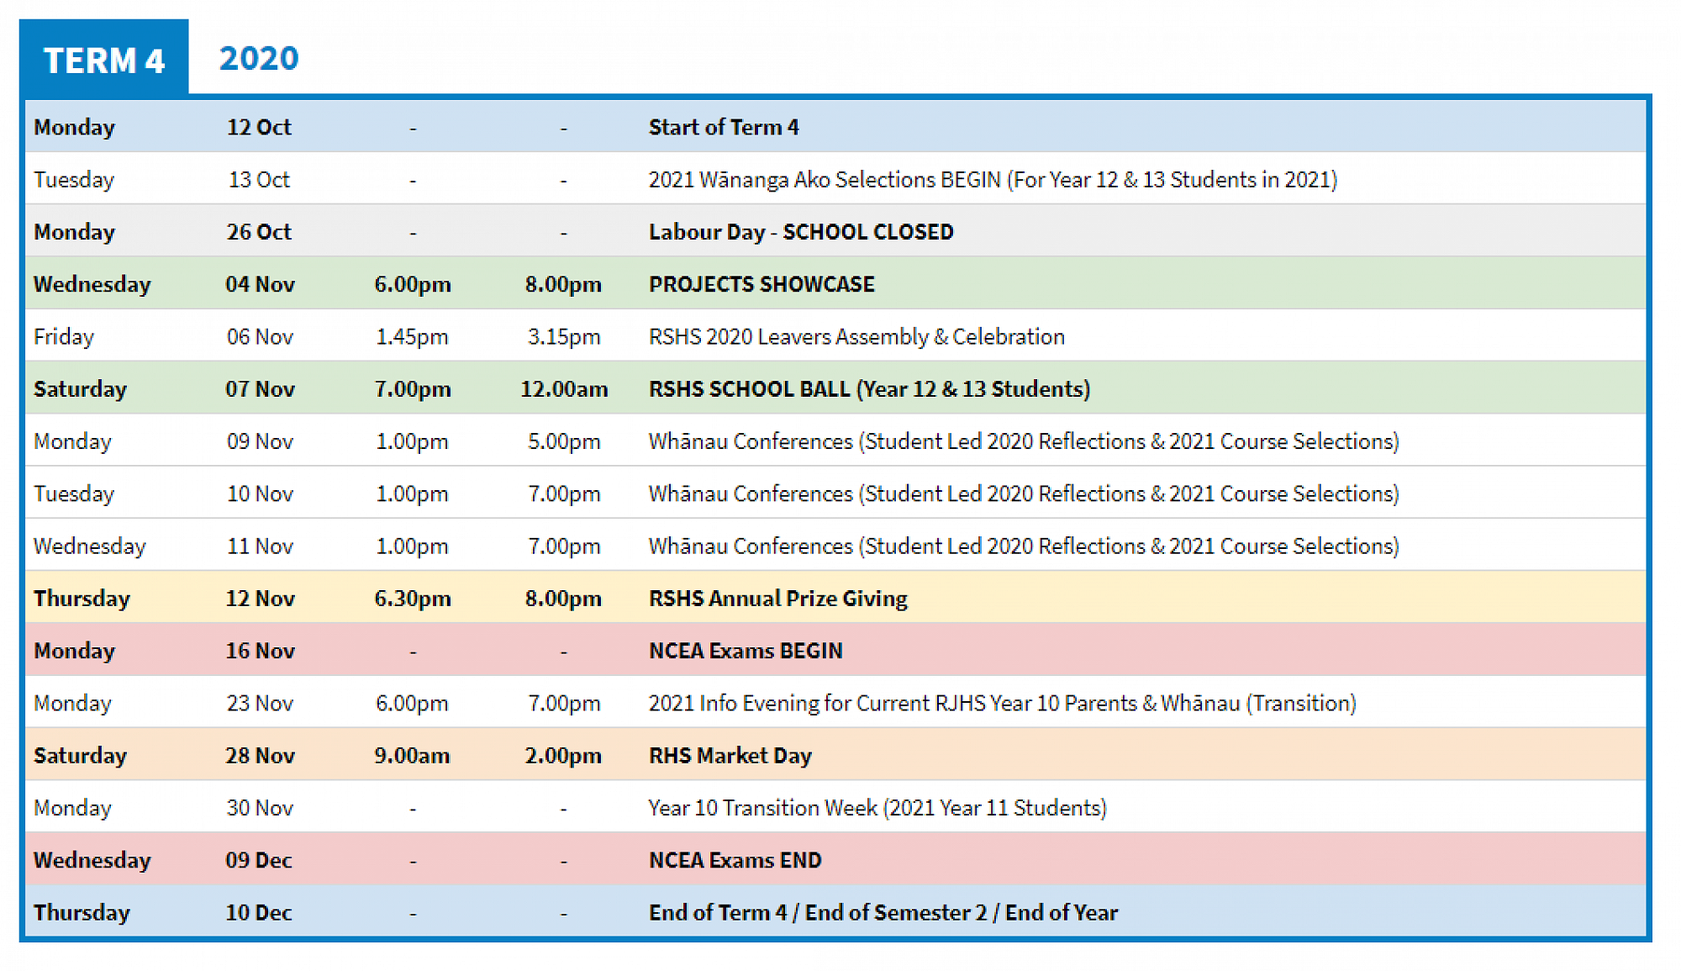Click the 07 Nov date cell
The height and width of the screenshot is (971, 1681).
click(261, 388)
